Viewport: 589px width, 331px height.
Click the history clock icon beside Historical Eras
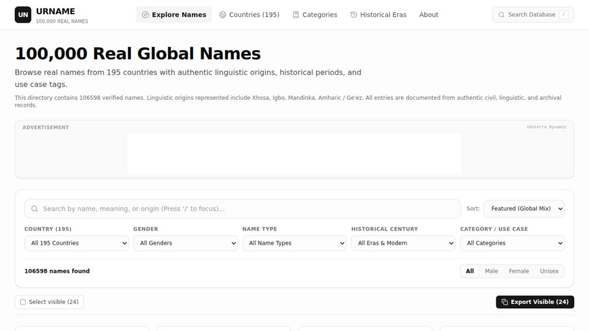(x=354, y=15)
